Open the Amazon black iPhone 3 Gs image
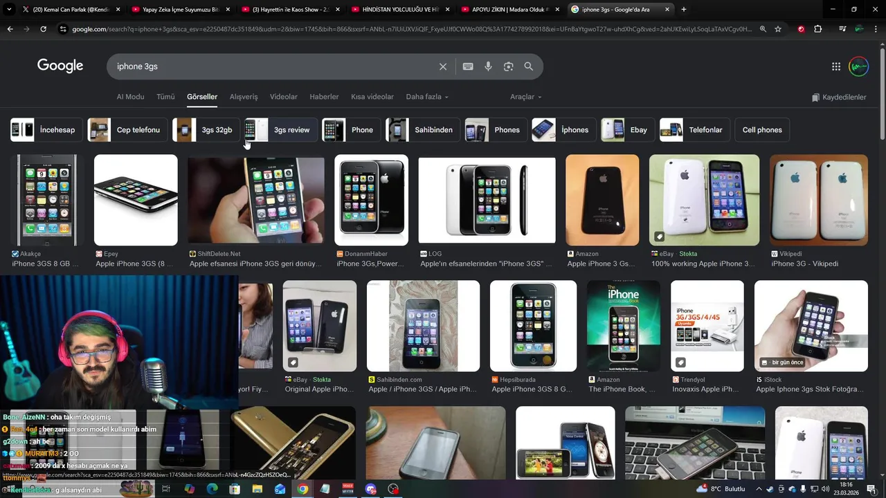Image resolution: width=886 pixels, height=498 pixels. tap(602, 200)
